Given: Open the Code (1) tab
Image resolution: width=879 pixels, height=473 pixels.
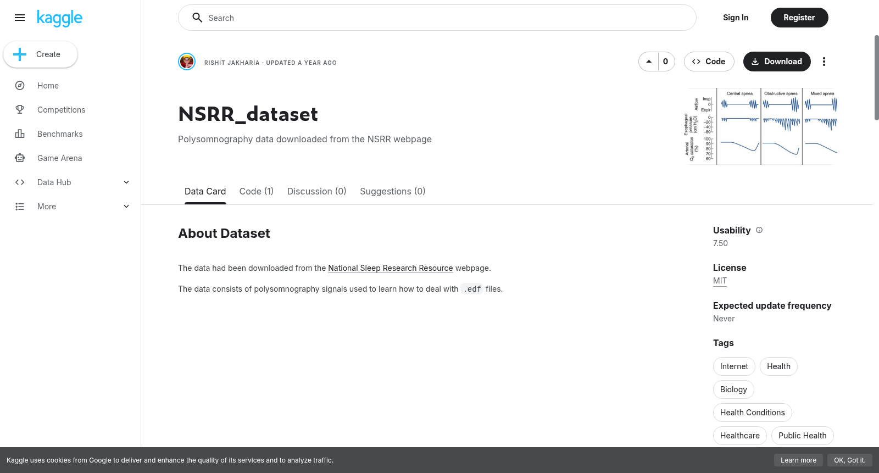Looking at the screenshot, I should (257, 191).
